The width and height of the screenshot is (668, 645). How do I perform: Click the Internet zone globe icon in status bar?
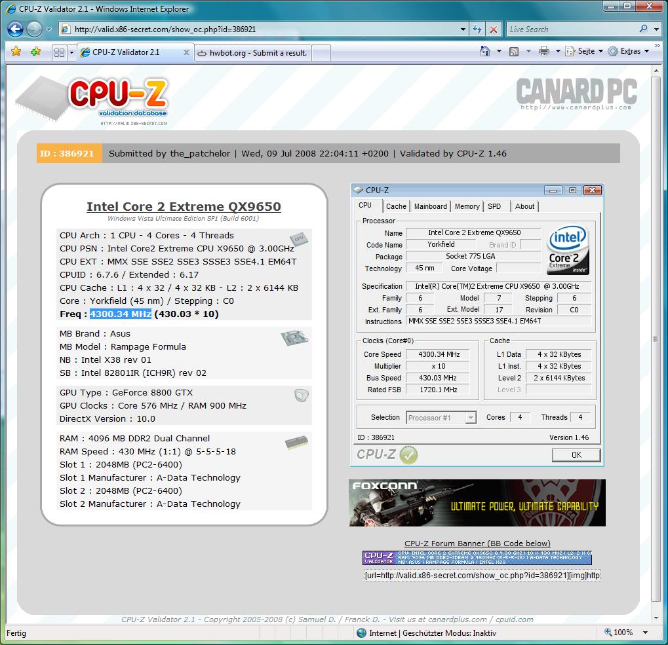(x=362, y=633)
